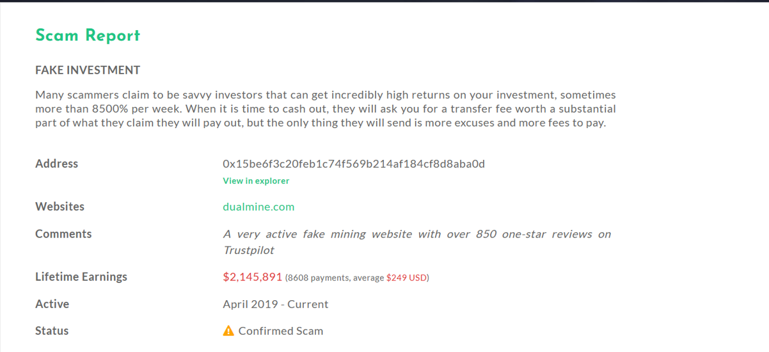Click the italic Trustpilot comment text

(416, 241)
